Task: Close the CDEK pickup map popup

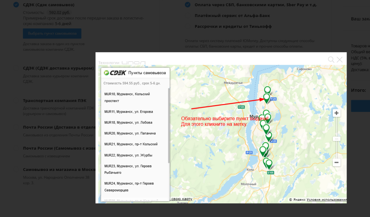Action: pos(339,59)
